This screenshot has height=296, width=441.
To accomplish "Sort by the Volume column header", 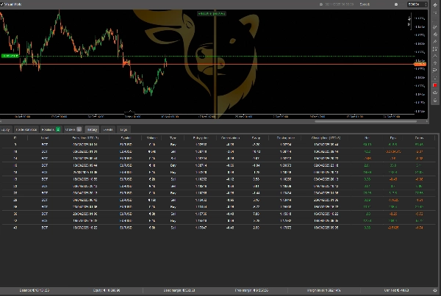I will pyautogui.click(x=152, y=138).
